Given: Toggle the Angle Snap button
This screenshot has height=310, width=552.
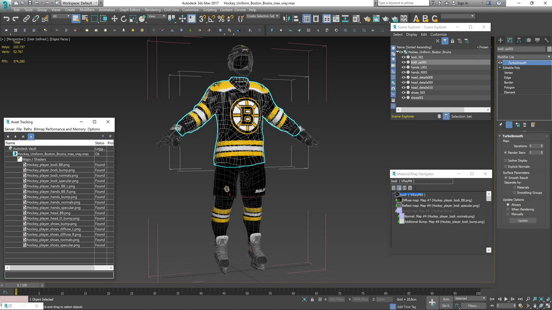Looking at the screenshot, I should point(212,19).
